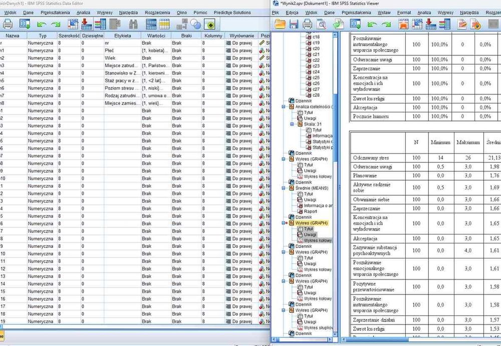Open the Analiza menu in Data Editor

click(x=83, y=13)
